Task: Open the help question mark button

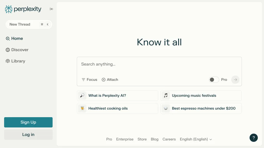Action: tap(254, 138)
